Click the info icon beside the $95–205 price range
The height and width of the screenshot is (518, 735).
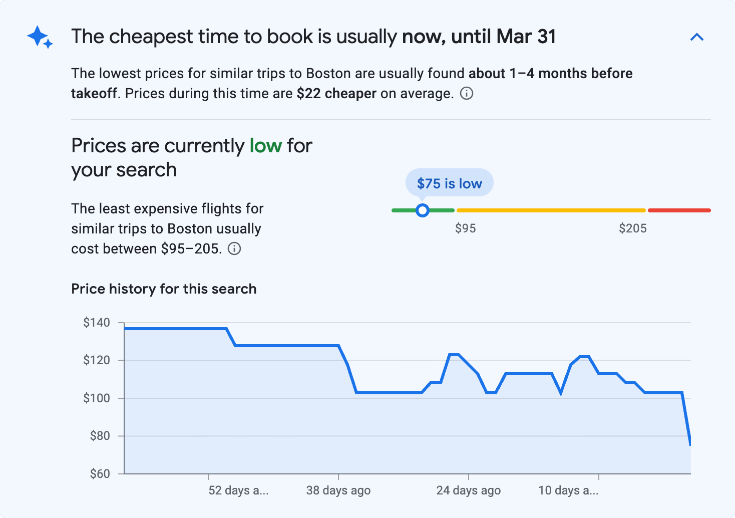point(234,248)
